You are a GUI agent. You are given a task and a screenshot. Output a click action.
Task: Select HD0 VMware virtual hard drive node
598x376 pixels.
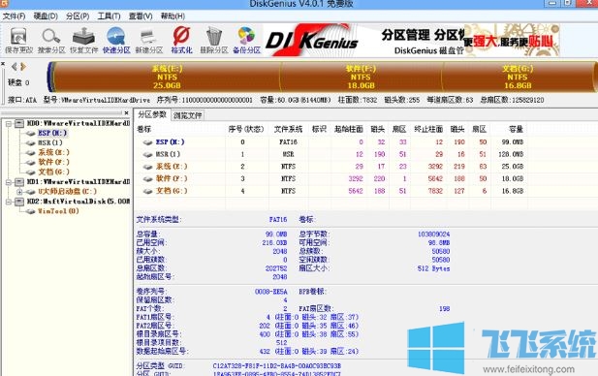coord(79,123)
